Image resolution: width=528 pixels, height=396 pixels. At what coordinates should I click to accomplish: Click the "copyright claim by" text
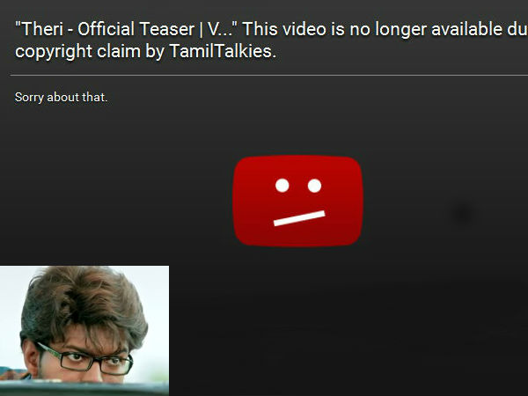click(91, 52)
